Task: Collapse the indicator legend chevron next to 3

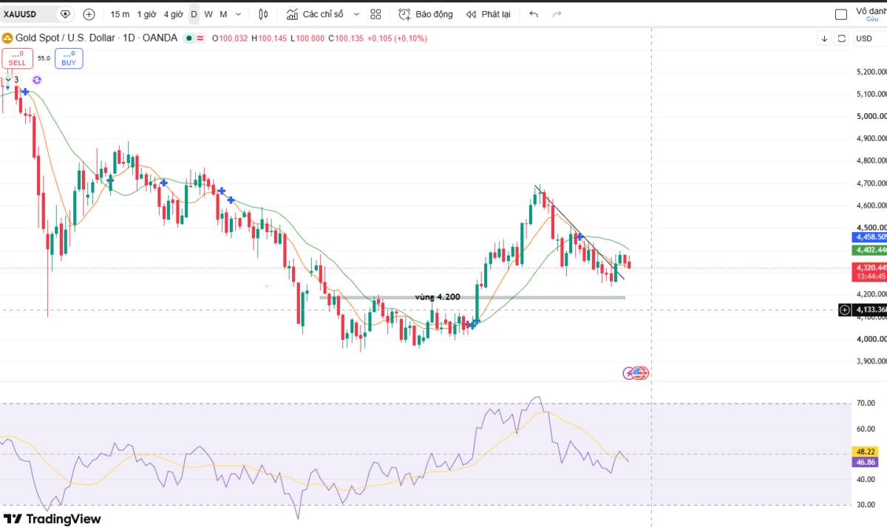Action: click(x=8, y=79)
